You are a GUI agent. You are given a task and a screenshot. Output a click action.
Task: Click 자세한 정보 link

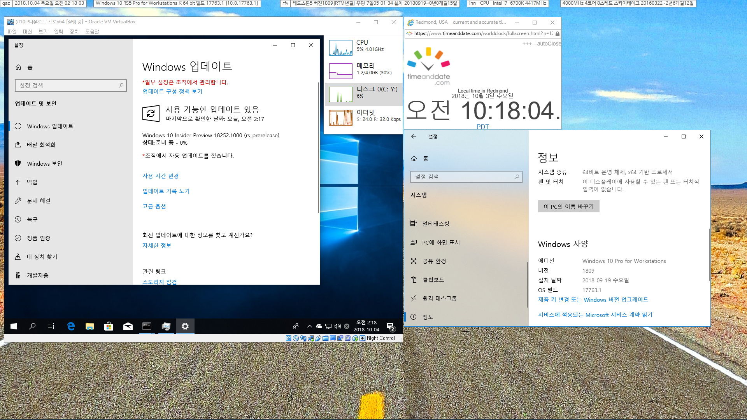(x=157, y=245)
